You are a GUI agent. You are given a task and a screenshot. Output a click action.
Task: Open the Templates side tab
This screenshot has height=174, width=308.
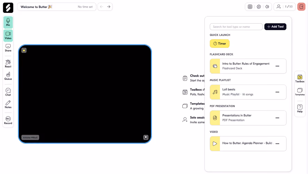(x=300, y=92)
